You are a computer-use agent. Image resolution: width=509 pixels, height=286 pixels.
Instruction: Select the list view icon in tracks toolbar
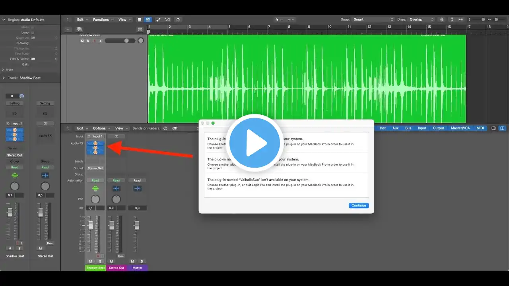pyautogui.click(x=148, y=19)
